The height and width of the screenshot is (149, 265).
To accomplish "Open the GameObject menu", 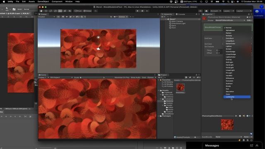I will click(43, 2).
